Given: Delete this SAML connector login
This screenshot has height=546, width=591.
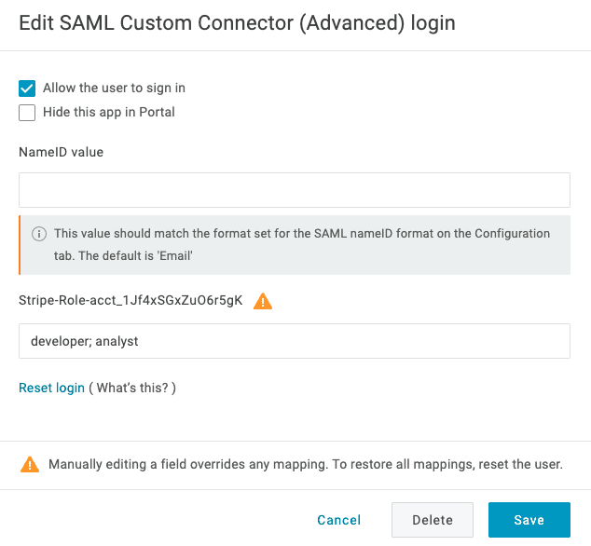Looking at the screenshot, I should (x=433, y=520).
